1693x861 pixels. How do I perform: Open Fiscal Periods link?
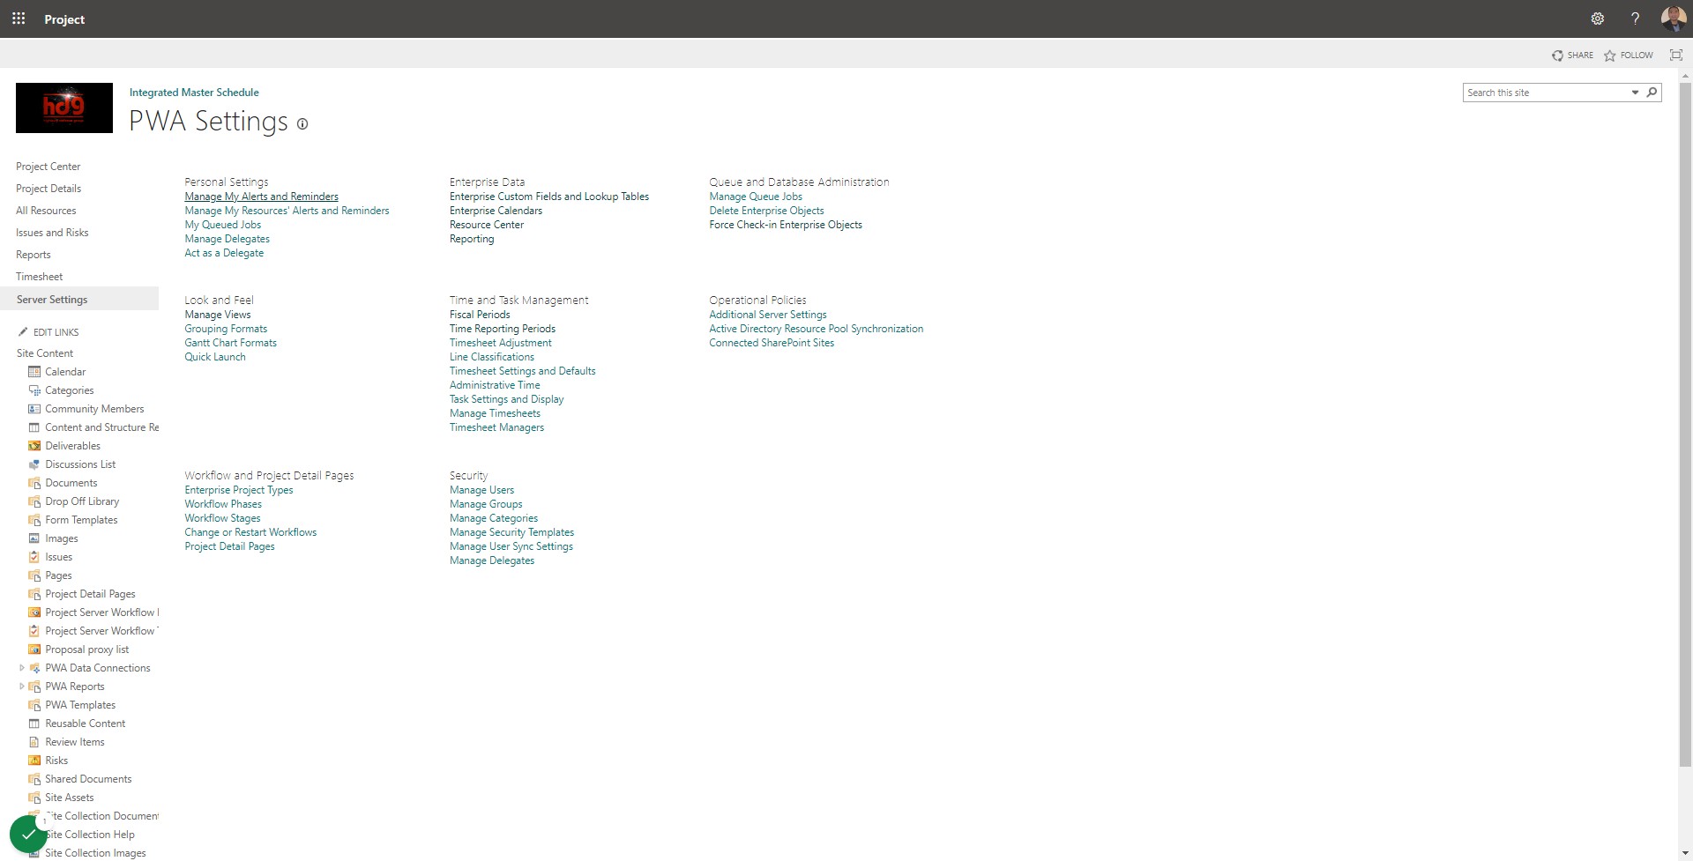pos(480,315)
